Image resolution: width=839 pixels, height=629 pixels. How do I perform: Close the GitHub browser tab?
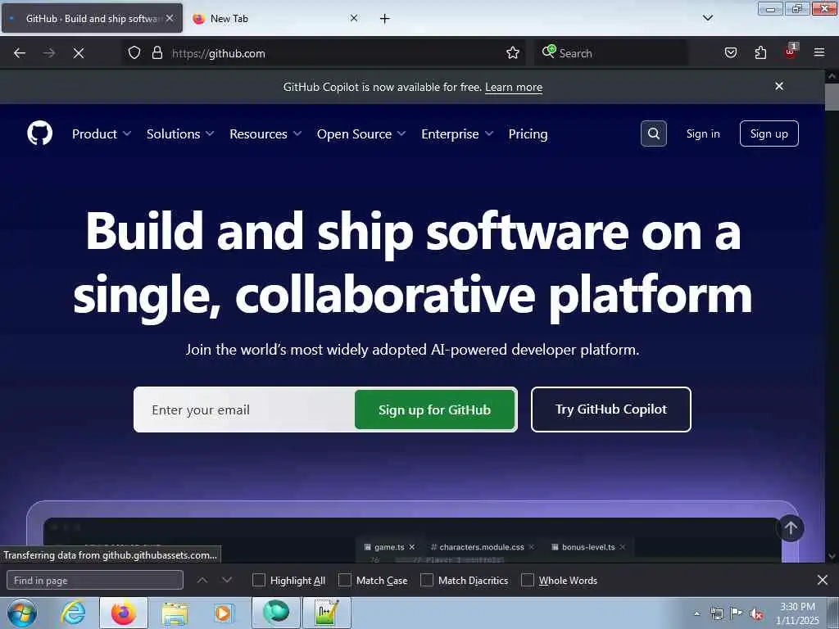[x=170, y=18]
